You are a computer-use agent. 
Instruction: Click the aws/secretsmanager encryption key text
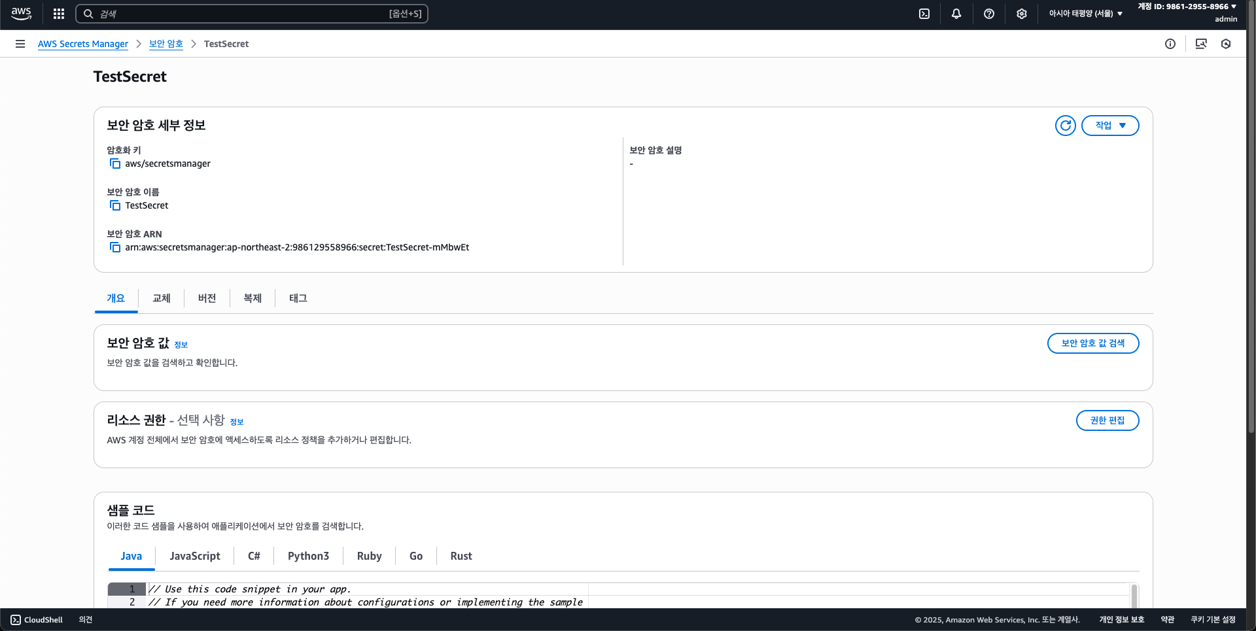(168, 163)
